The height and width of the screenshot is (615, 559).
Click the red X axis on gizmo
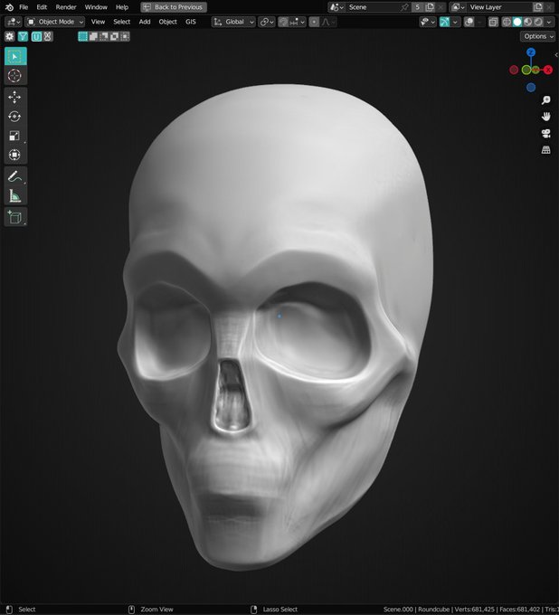[x=548, y=70]
